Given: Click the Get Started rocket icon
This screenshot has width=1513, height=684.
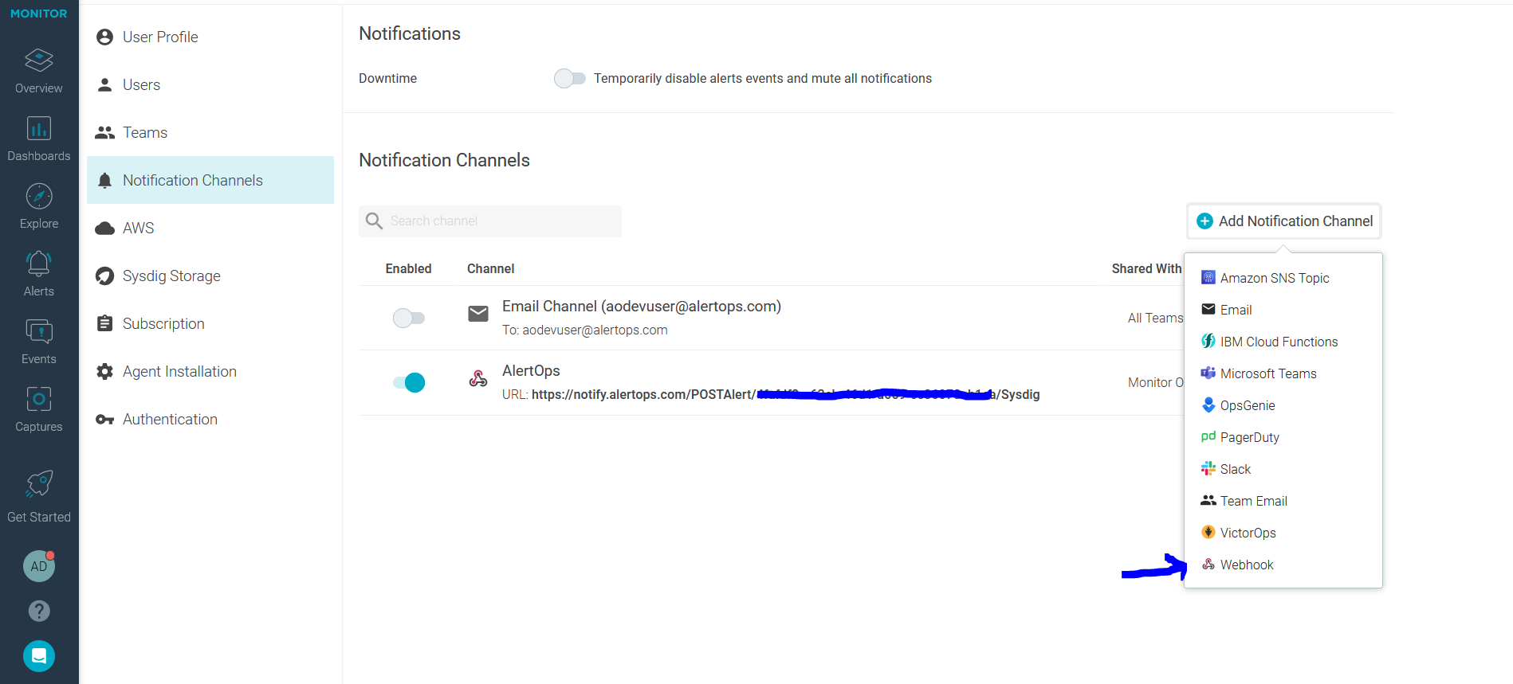Looking at the screenshot, I should coord(38,484).
